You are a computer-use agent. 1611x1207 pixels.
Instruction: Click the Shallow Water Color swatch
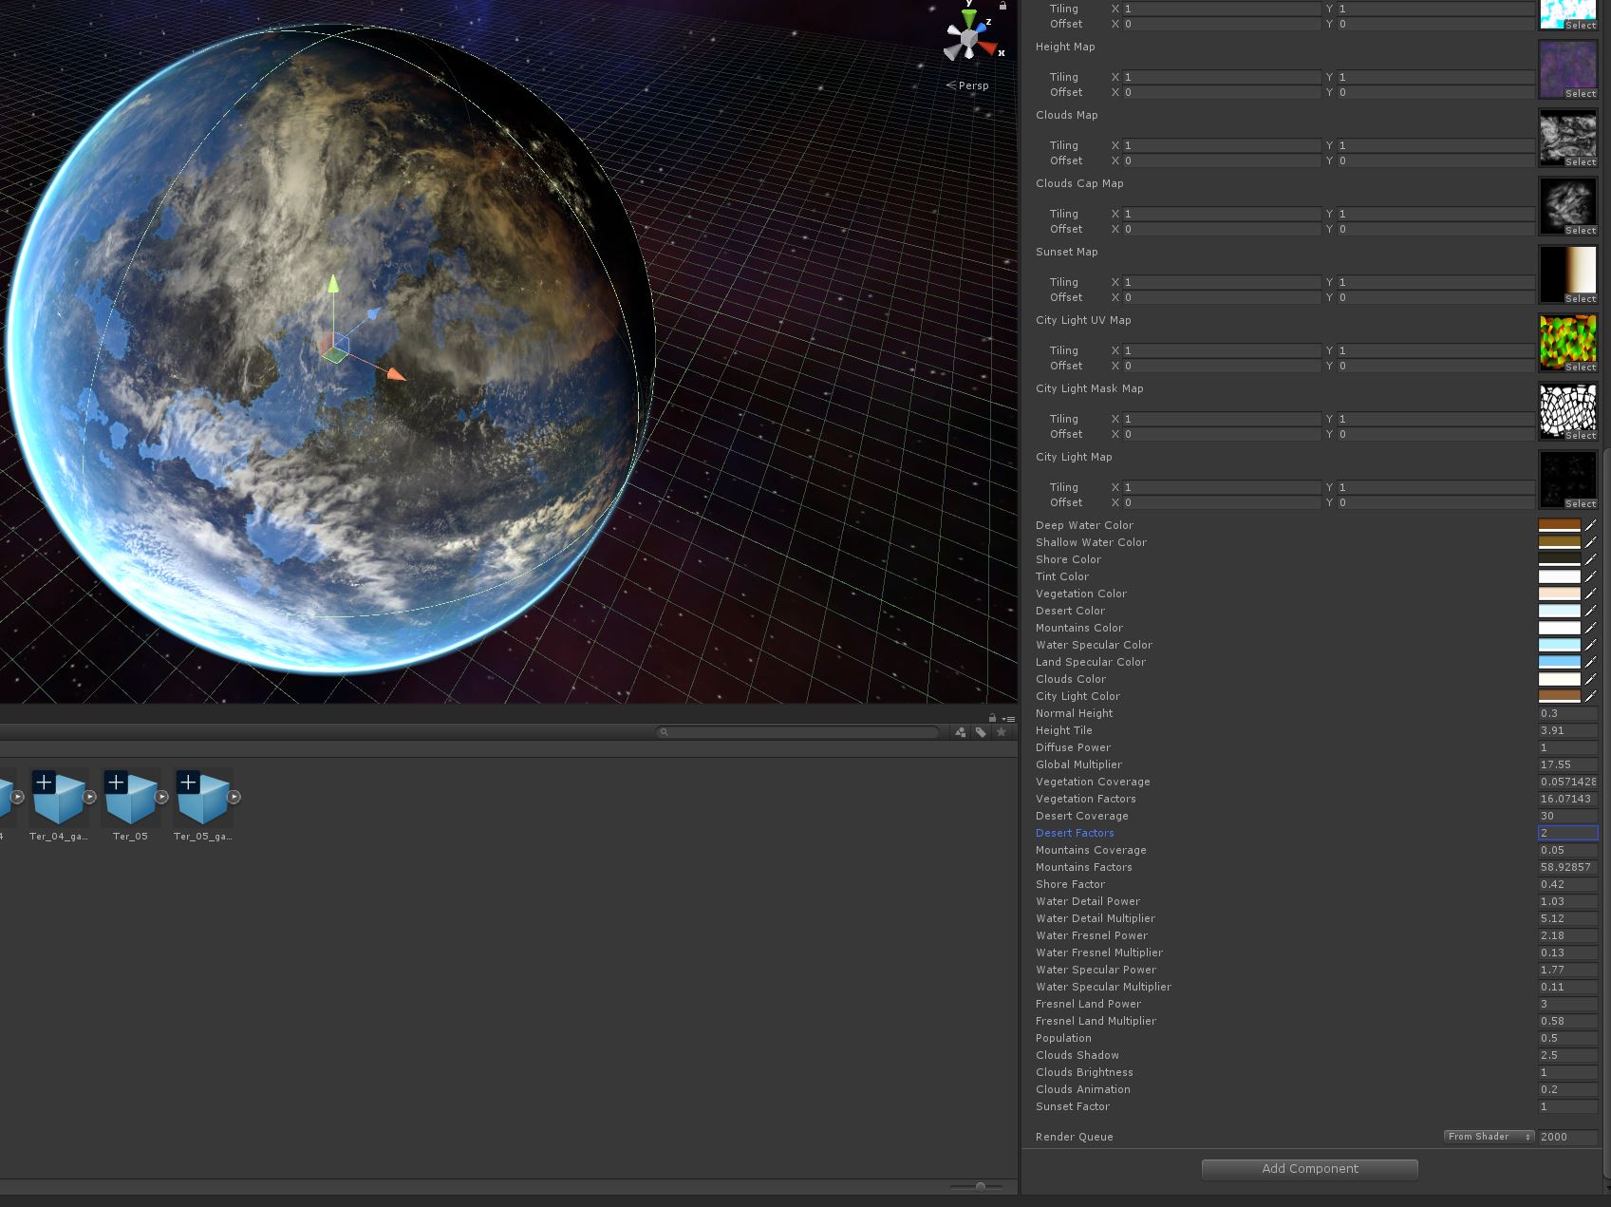click(x=1560, y=541)
